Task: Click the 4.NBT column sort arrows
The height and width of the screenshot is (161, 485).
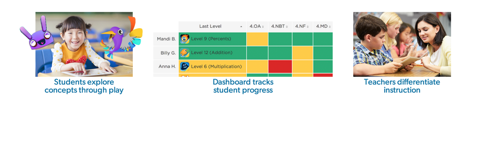Action: tap(287, 26)
